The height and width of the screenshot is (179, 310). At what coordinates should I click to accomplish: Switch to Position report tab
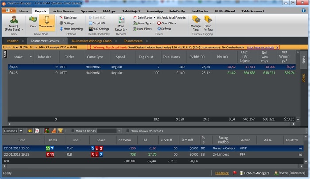[x=13, y=41]
